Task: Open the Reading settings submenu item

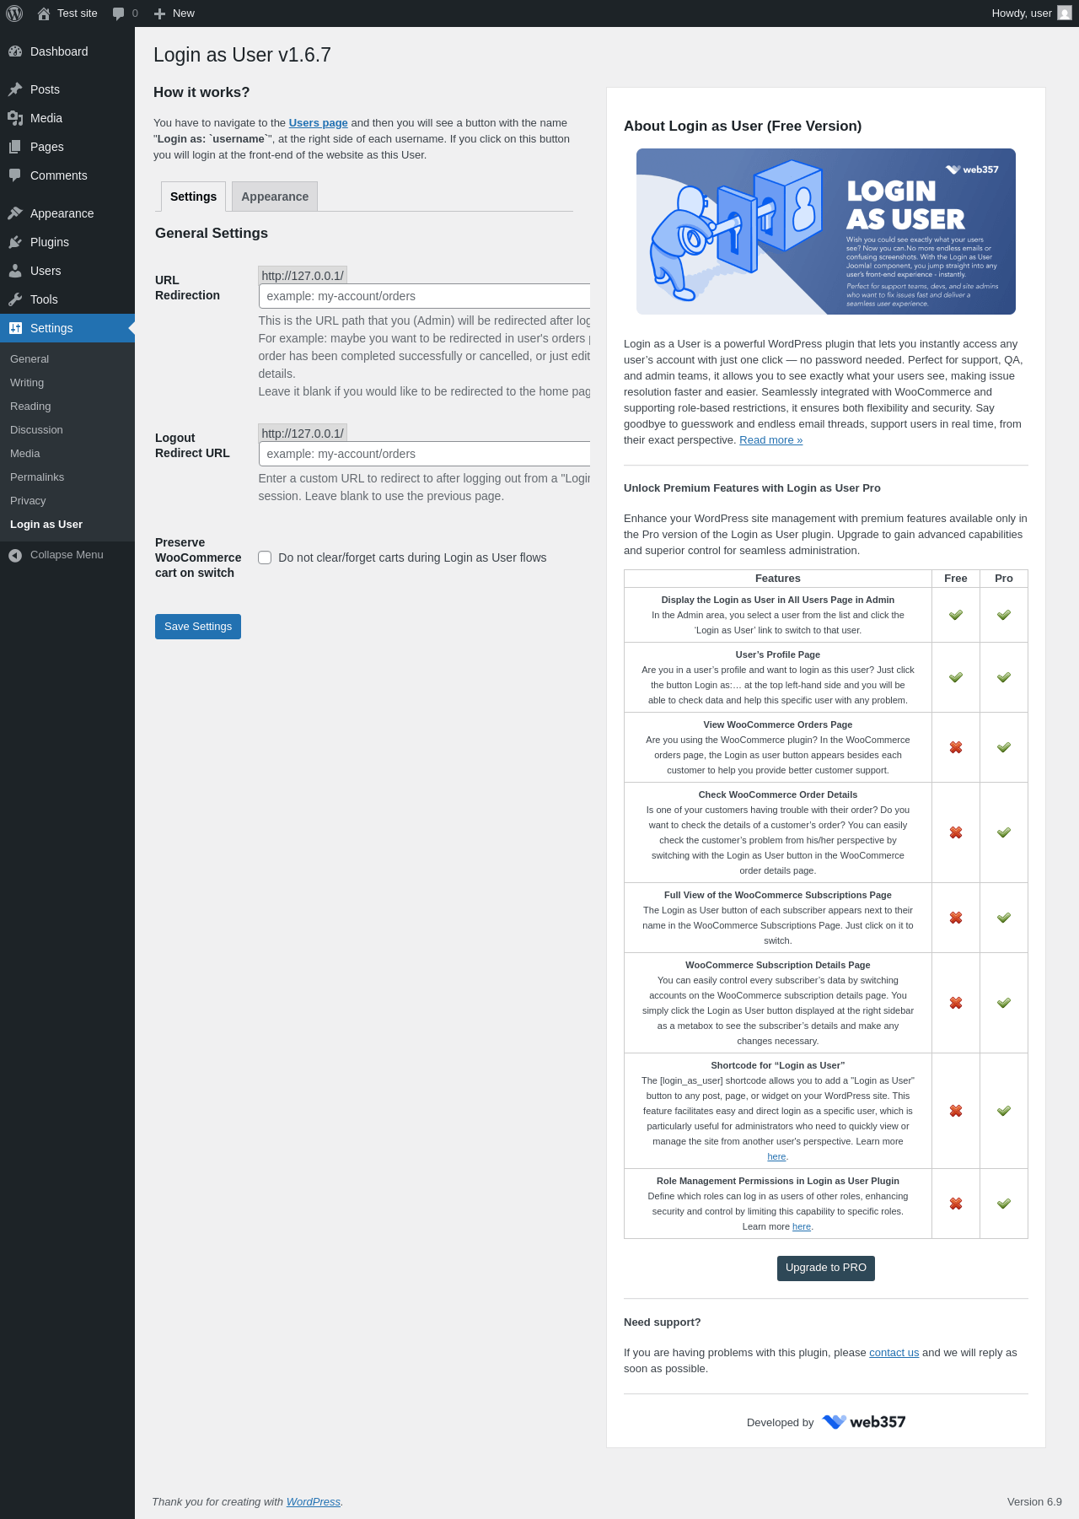Action: click(30, 407)
